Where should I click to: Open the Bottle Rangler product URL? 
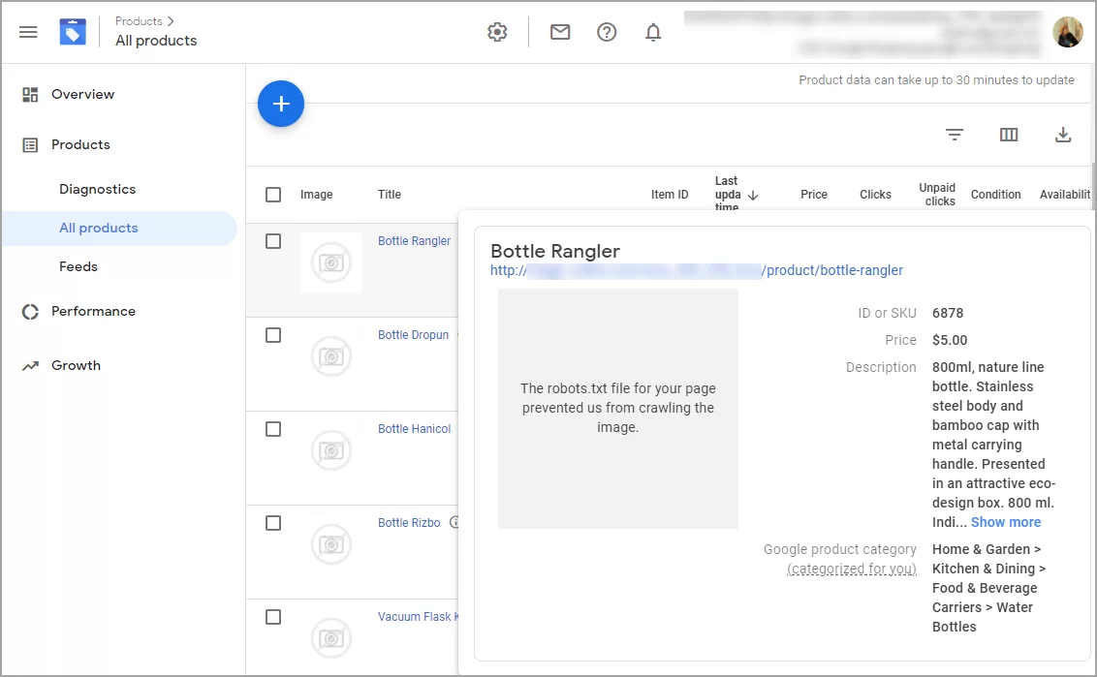coord(698,270)
